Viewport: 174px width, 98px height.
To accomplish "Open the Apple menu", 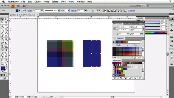I will point(4,2).
